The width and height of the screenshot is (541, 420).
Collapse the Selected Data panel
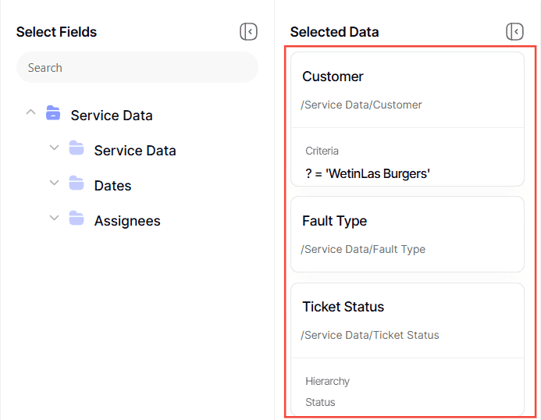click(x=514, y=32)
